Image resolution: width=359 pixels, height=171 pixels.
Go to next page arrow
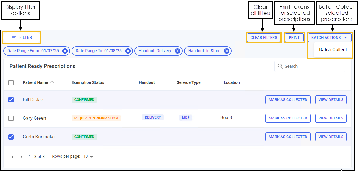(21, 157)
